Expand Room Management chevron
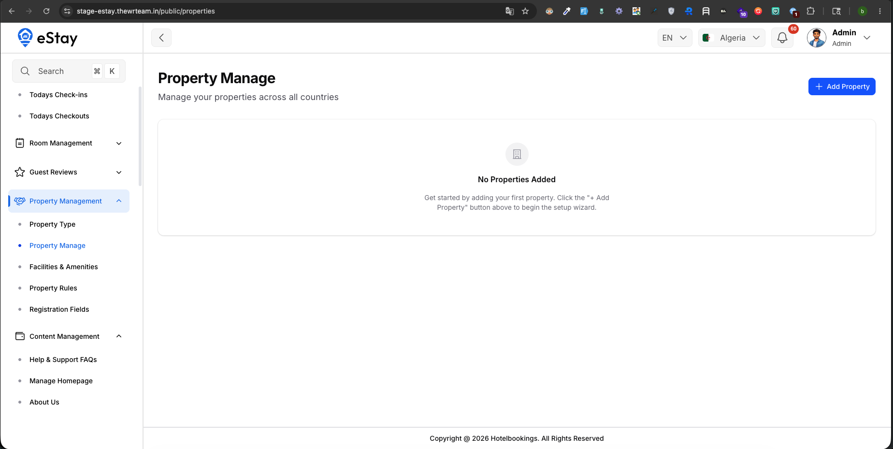Image resolution: width=893 pixels, height=449 pixels. [119, 143]
